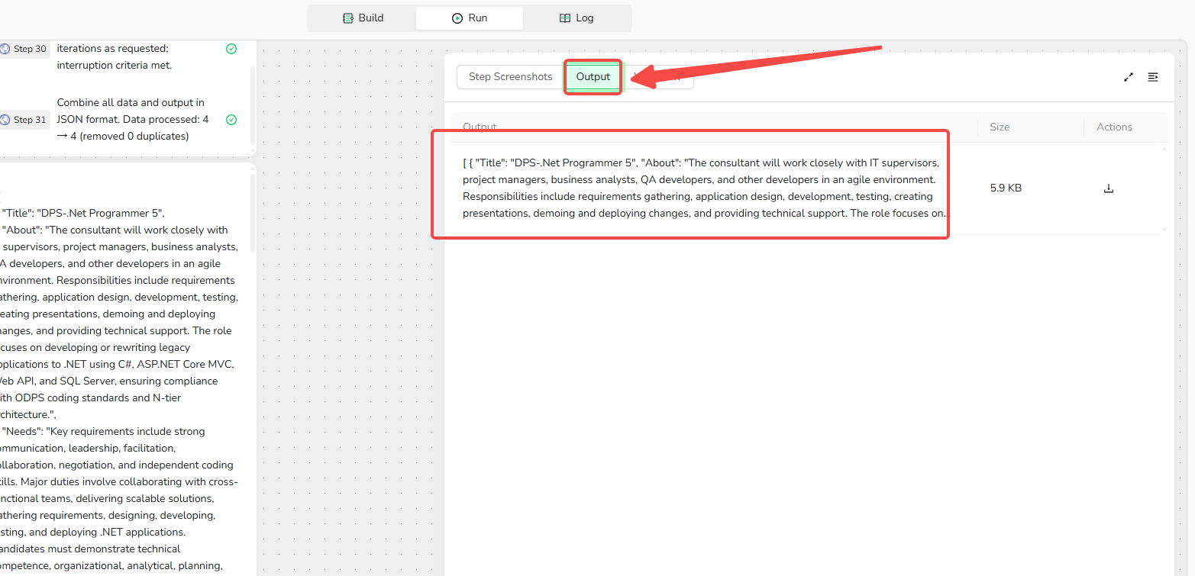Click the green checkmark on Step 30
1195x576 pixels.
tap(231, 49)
